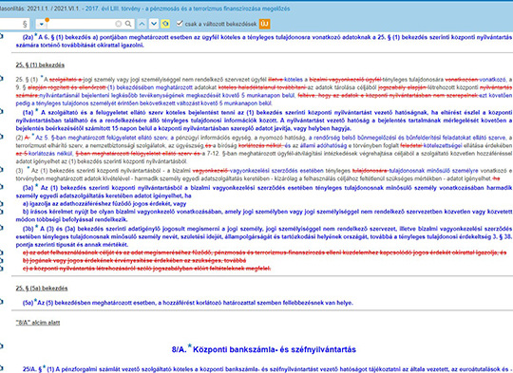Open the '25. § (5a) bekezdés' heading link
Screen dimensions: 513x373
point(42,289)
